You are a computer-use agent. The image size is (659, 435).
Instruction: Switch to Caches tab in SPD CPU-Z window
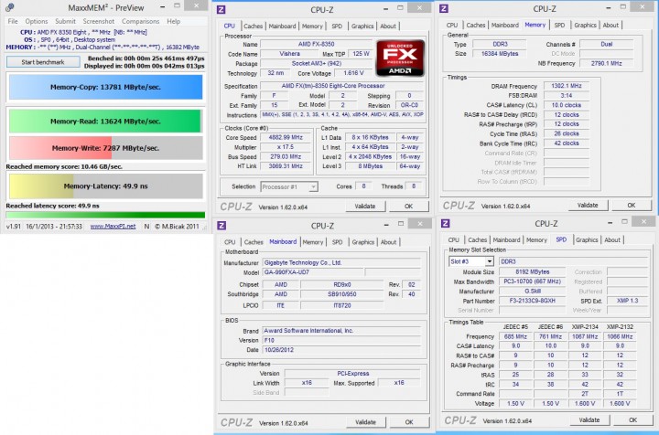478,240
